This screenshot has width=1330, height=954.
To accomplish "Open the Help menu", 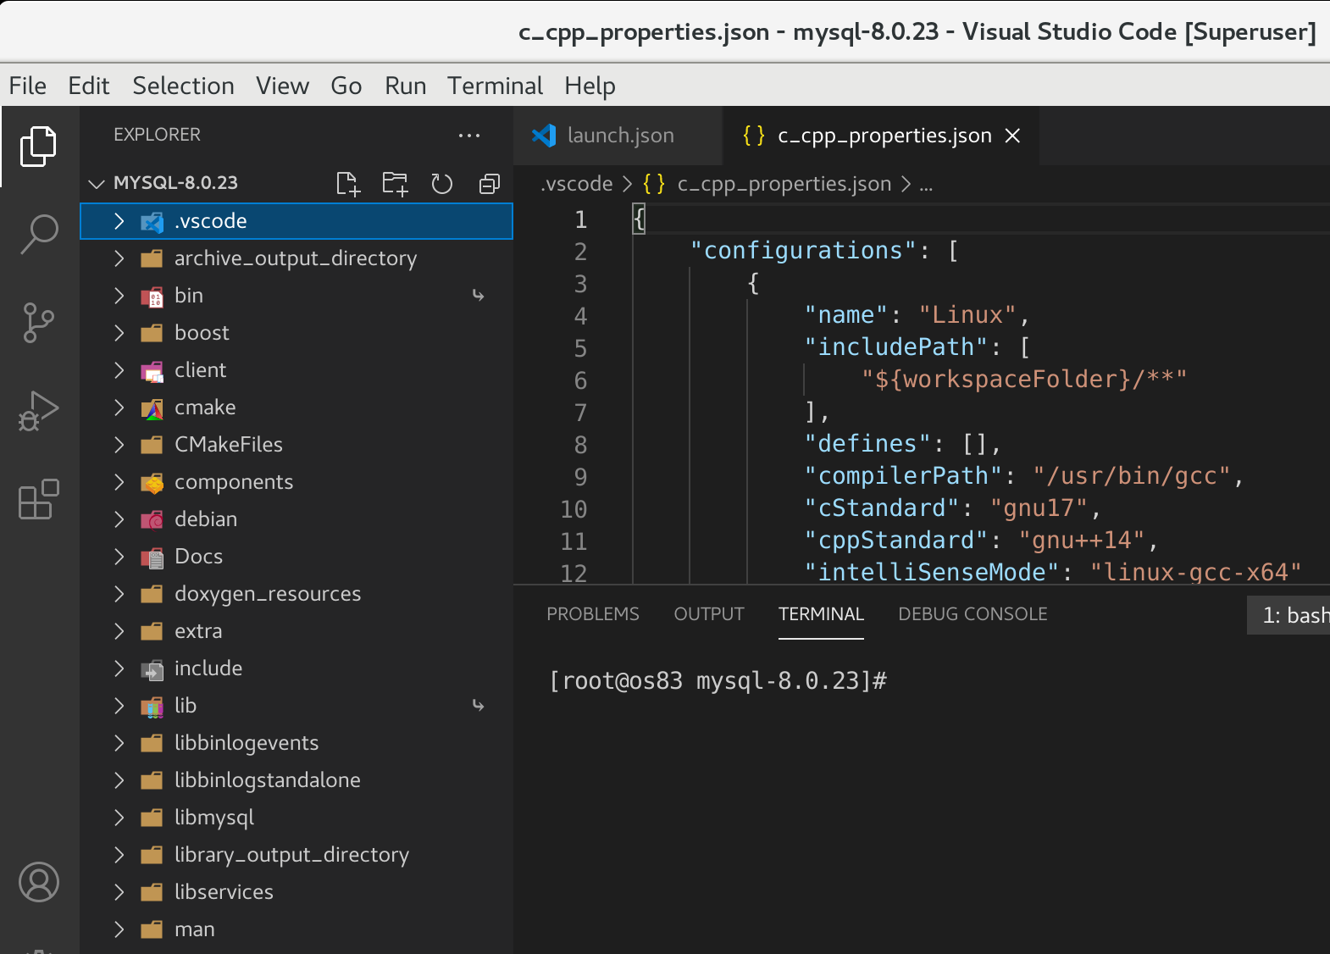I will pyautogui.click(x=590, y=86).
